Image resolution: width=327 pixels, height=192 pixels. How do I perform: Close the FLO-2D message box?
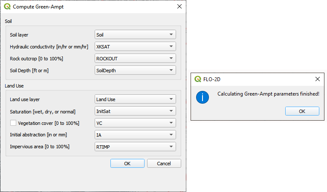coord(317,79)
